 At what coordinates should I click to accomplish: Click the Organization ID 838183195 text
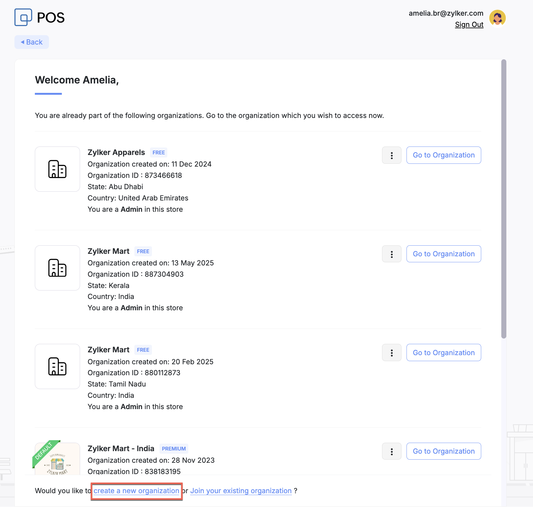point(134,471)
